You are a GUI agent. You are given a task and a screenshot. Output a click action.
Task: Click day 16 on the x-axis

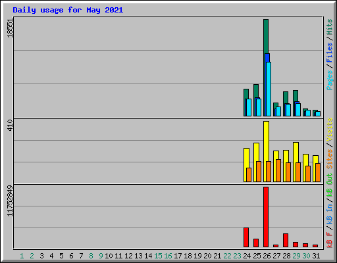(168, 256)
